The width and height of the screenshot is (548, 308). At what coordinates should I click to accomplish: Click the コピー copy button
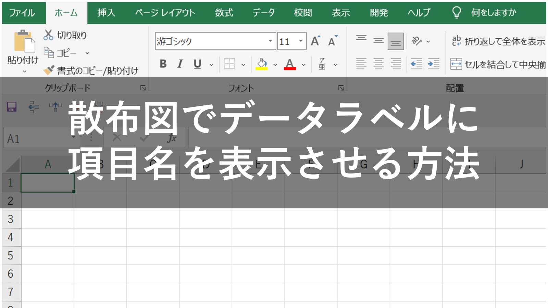click(x=60, y=53)
